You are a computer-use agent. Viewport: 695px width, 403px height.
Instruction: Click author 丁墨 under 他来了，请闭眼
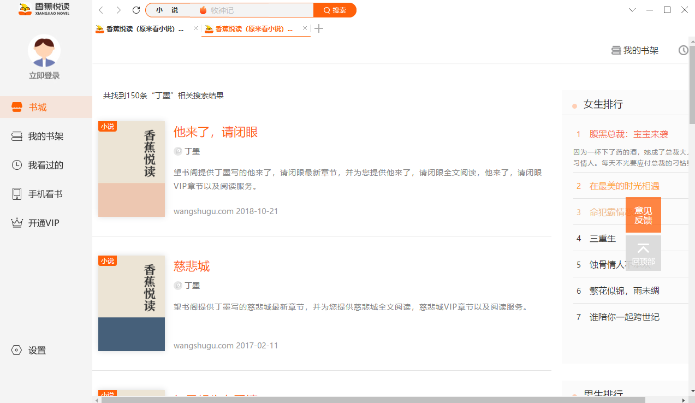192,151
